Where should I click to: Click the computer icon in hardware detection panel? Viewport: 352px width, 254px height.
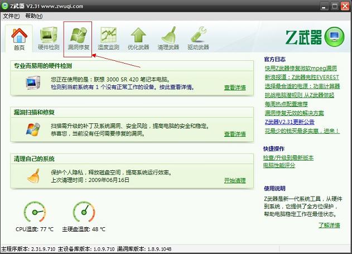[x=33, y=83]
